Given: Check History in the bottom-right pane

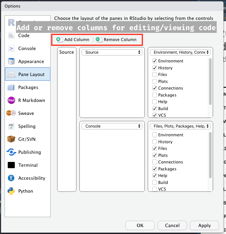Looking at the screenshot, I should tap(155, 142).
